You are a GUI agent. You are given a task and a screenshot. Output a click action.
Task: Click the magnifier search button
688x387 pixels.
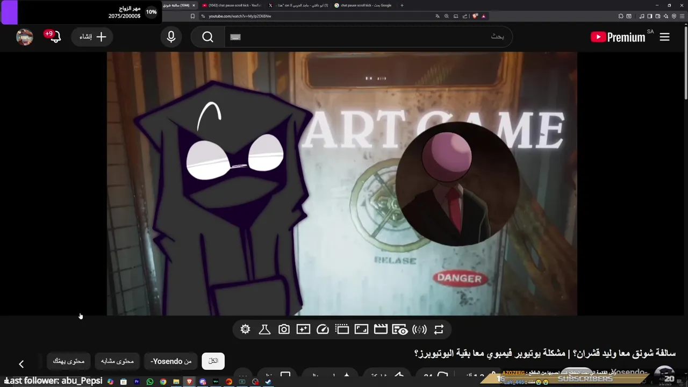(208, 37)
